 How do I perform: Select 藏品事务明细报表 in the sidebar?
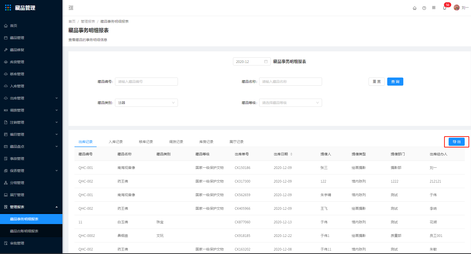point(31,219)
